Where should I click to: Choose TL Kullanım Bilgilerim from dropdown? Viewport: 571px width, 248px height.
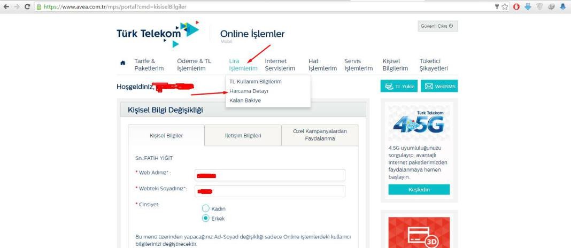point(255,82)
